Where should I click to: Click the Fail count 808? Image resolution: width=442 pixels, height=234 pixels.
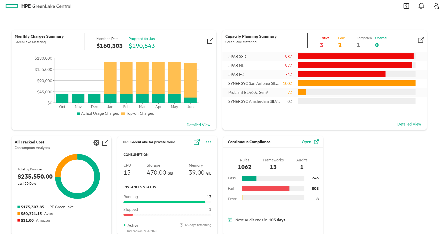click(315, 188)
